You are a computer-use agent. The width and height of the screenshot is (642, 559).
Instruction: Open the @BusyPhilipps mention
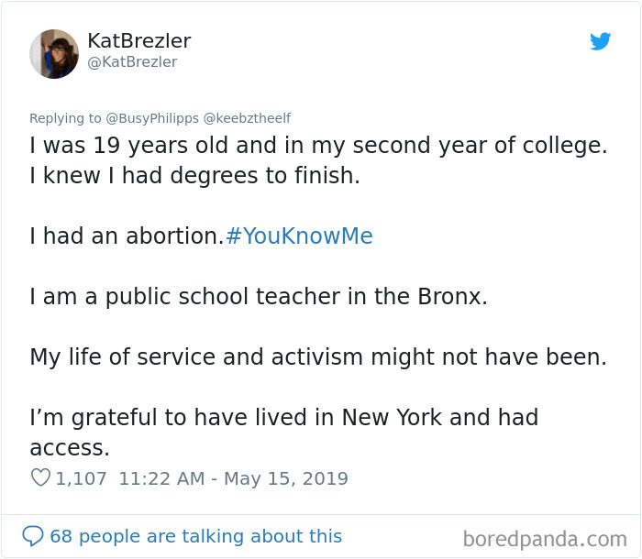pyautogui.click(x=152, y=118)
